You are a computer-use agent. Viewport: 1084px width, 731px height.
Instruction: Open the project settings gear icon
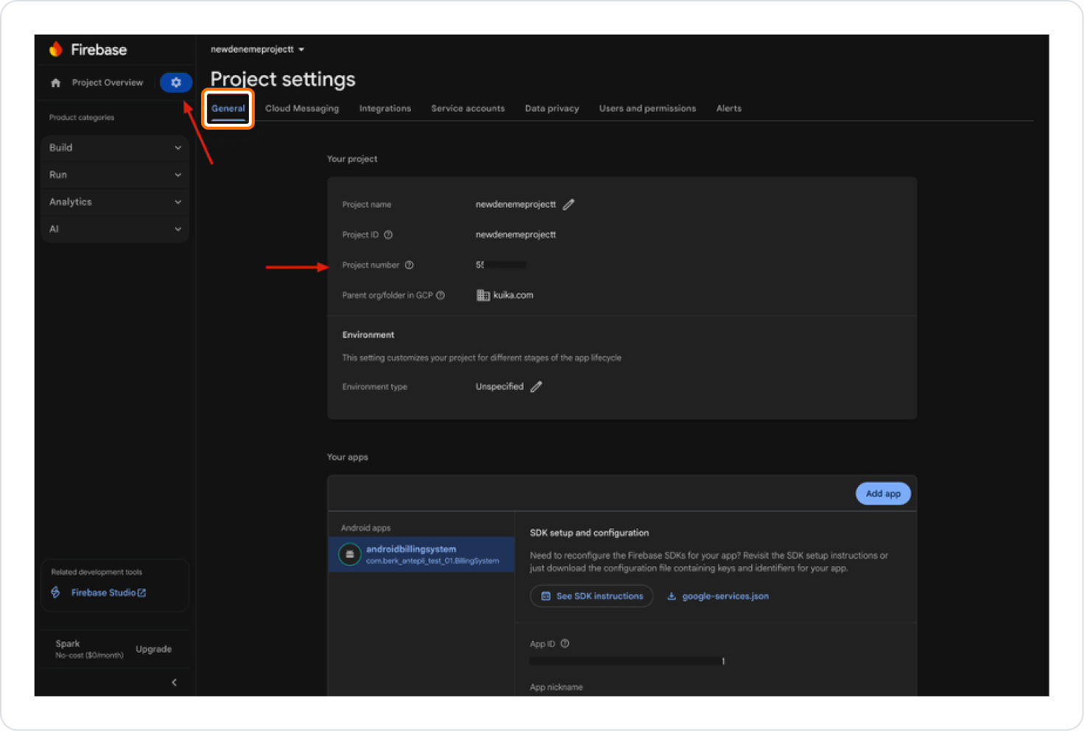pyautogui.click(x=176, y=83)
